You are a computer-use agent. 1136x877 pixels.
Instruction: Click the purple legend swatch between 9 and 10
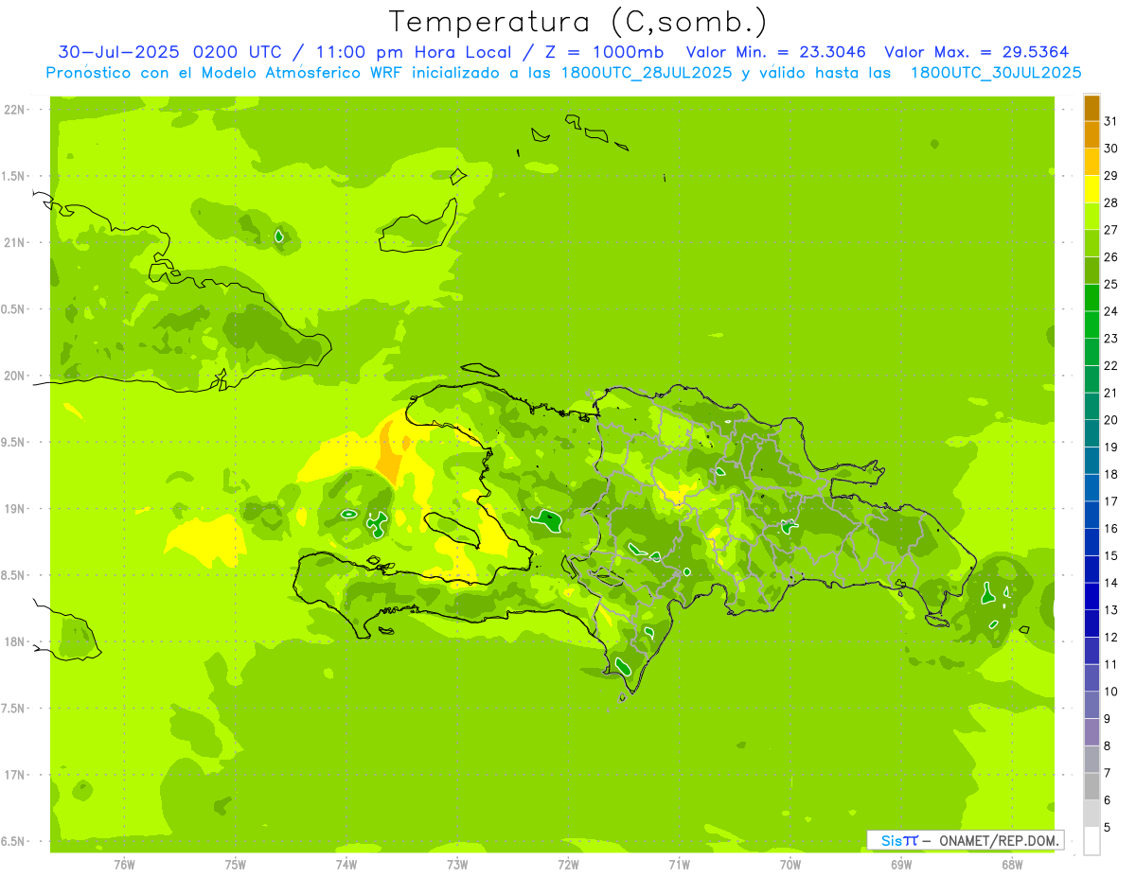[1092, 705]
